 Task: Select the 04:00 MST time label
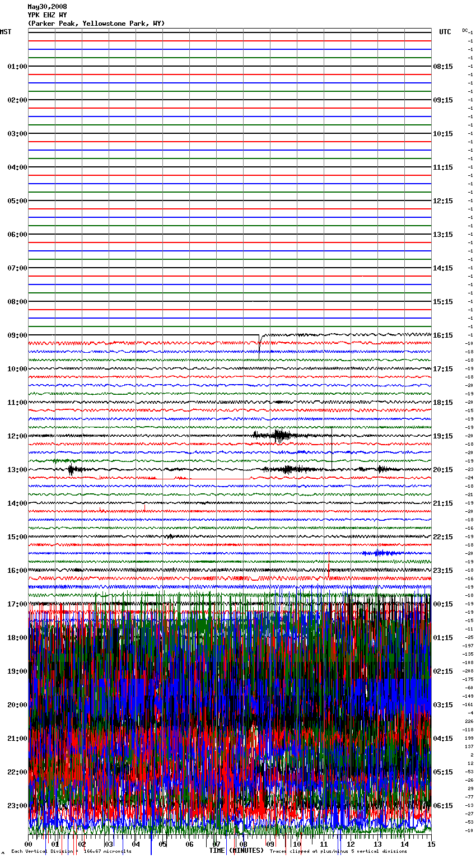point(17,167)
